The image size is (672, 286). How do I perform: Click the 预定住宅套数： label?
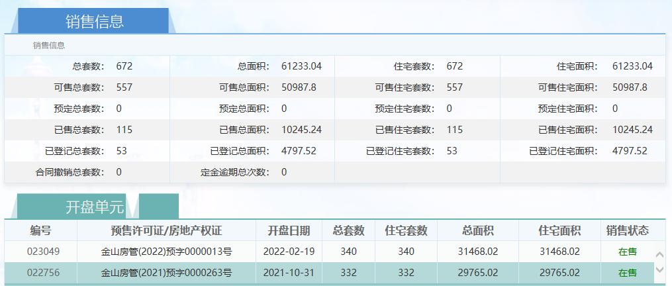coord(405,109)
